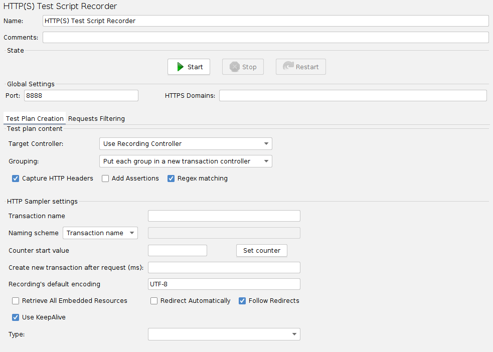The image size is (493, 352).
Task: Enable Retrieve All Embedded Resources
Action: [x=16, y=301]
